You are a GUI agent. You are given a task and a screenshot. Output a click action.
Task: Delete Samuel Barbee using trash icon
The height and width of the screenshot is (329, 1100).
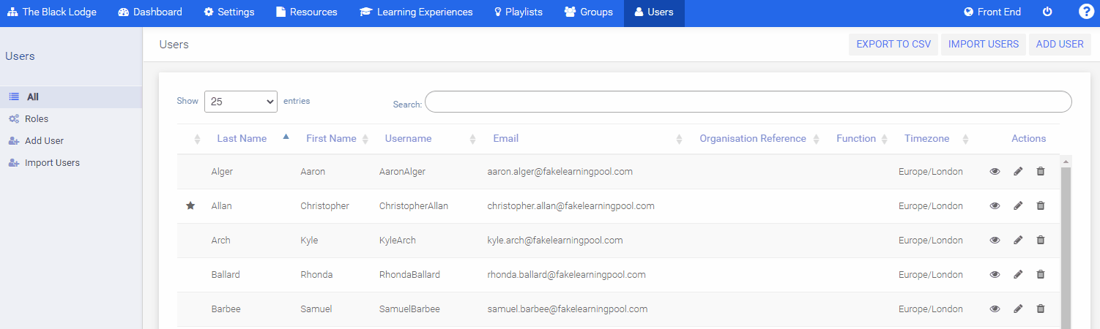(1041, 309)
